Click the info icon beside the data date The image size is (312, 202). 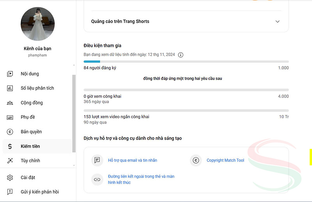181,55
